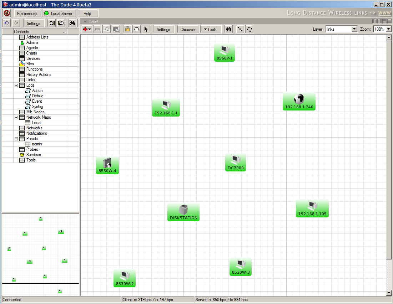Click the Contents column sort arrow
393x304 pixels.
point(64,32)
